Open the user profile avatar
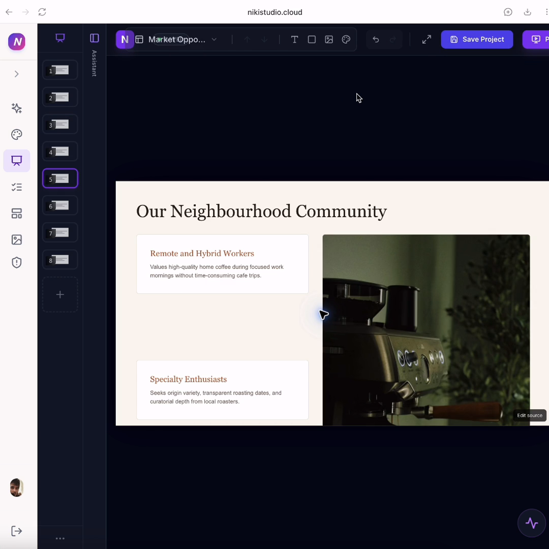 point(16,487)
